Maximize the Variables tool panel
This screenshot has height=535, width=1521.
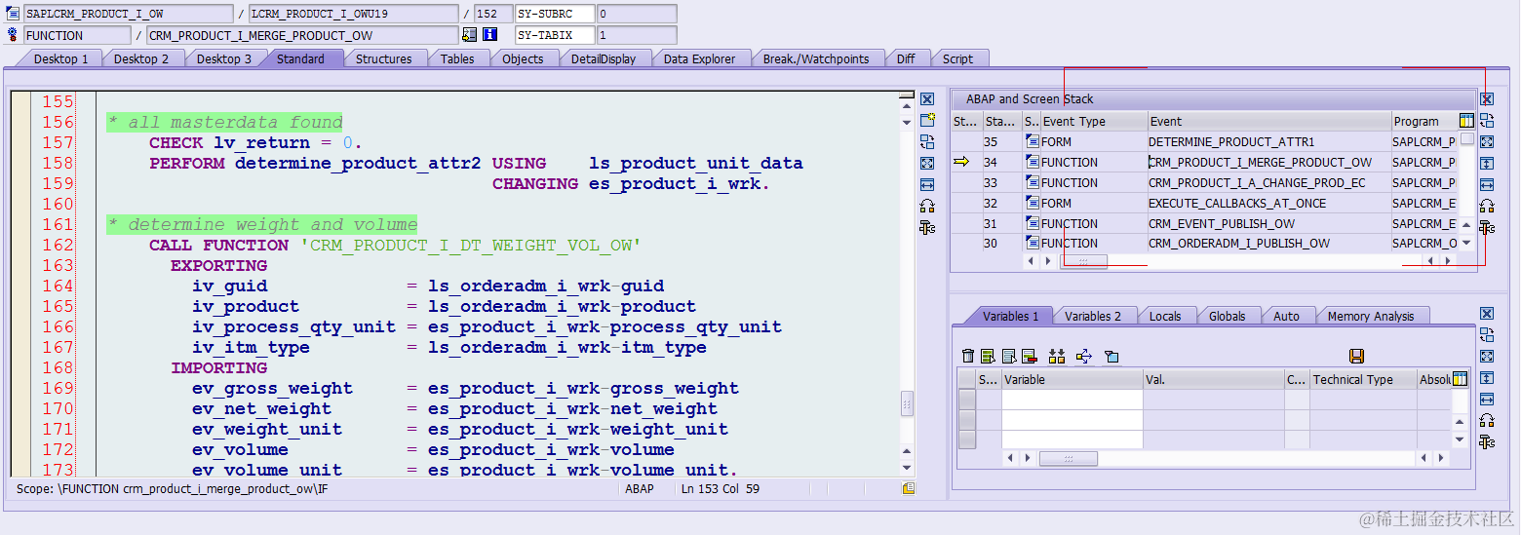tap(1487, 357)
